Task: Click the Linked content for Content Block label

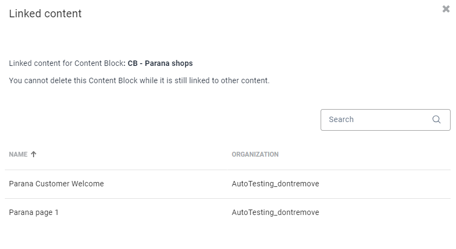Action: pos(66,64)
